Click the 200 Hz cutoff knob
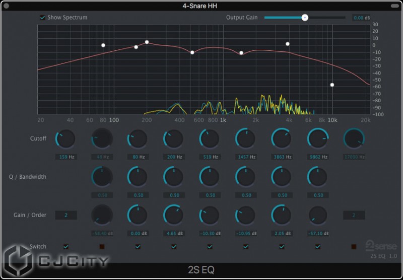Screen dimensions: 403x280 (x=173, y=138)
